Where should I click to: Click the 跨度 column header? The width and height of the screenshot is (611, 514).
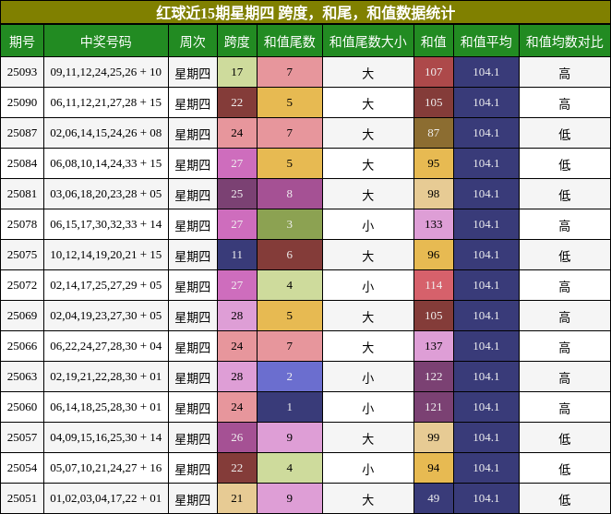tap(237, 41)
